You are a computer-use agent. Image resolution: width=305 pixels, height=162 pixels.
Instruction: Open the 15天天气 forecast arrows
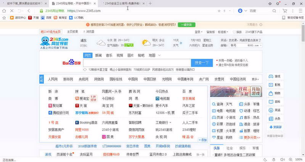tap(181, 43)
